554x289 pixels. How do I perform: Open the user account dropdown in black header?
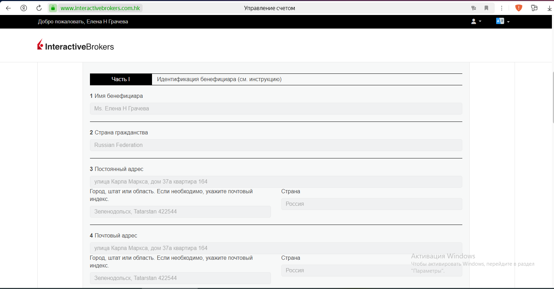click(476, 21)
